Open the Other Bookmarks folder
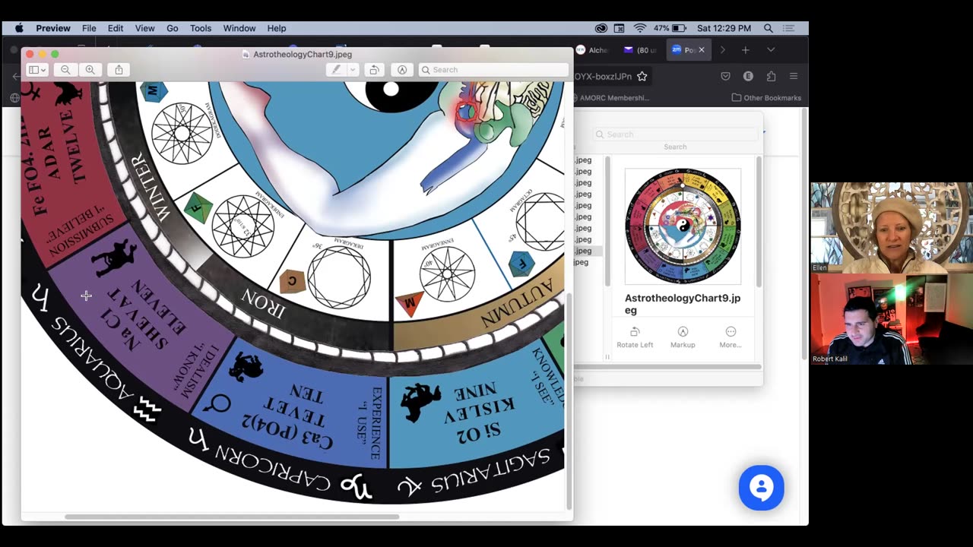Screen dimensions: 973x547 point(766,98)
